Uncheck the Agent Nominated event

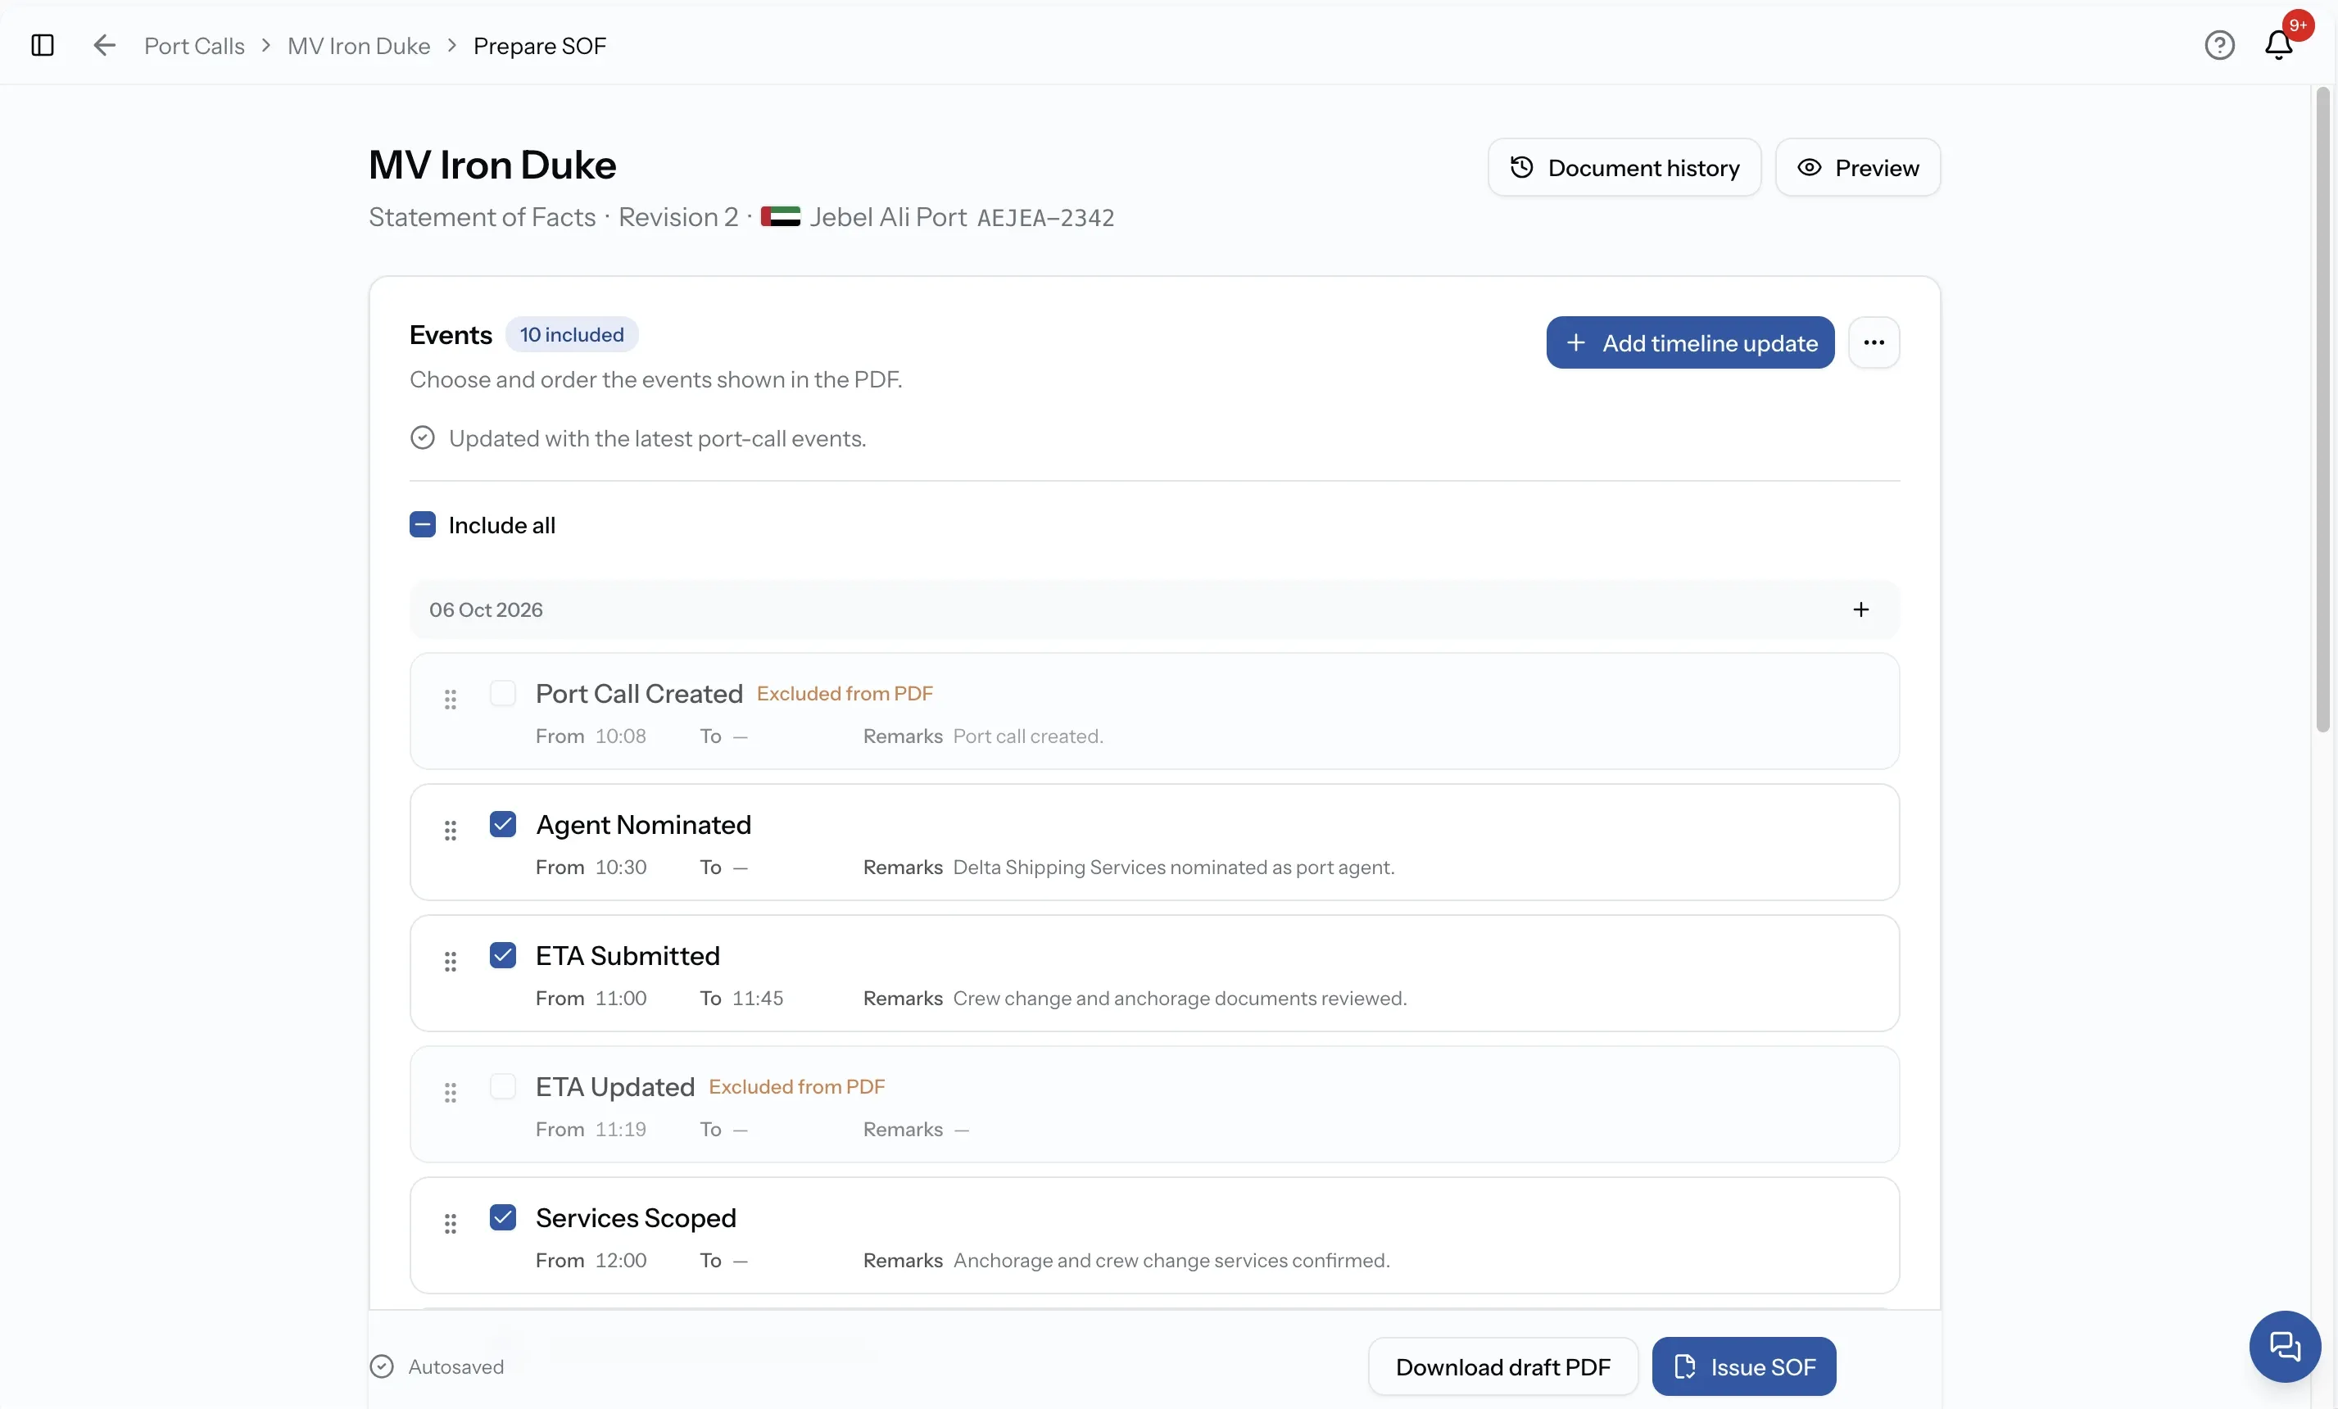(x=503, y=825)
